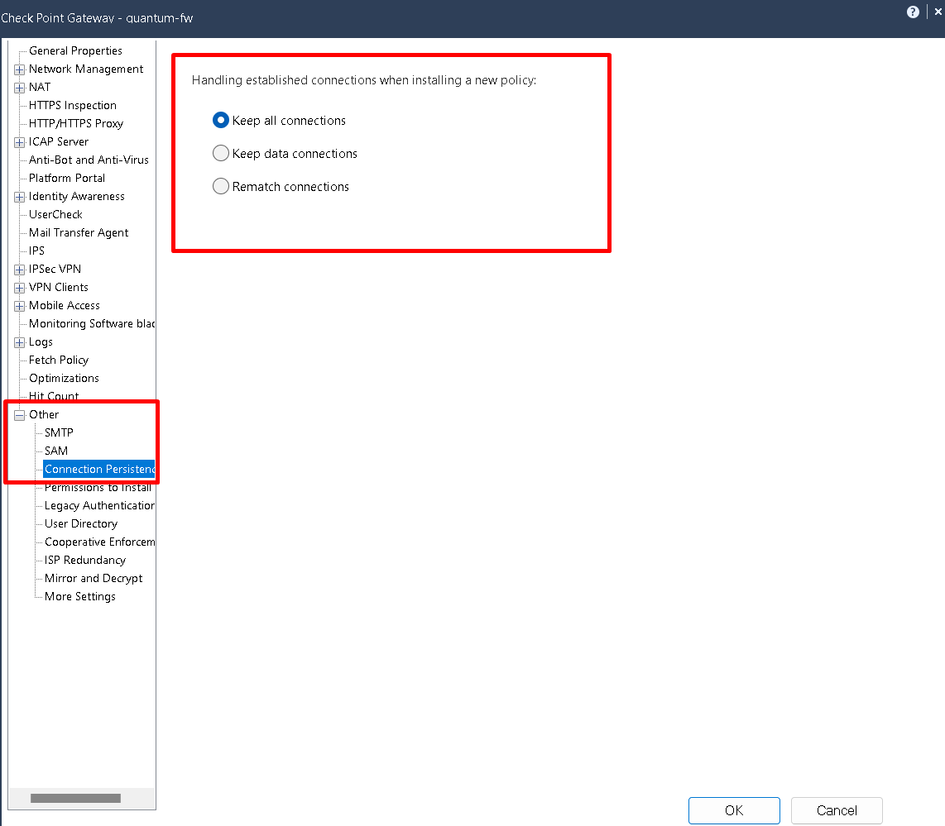Open Permissions to Install page
Viewport: 945px width, 826px height.
[98, 487]
